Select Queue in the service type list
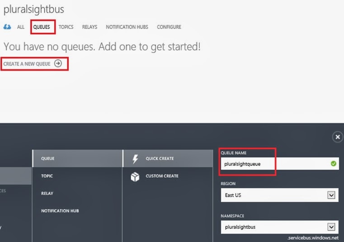The height and width of the screenshot is (242, 344). click(x=48, y=159)
